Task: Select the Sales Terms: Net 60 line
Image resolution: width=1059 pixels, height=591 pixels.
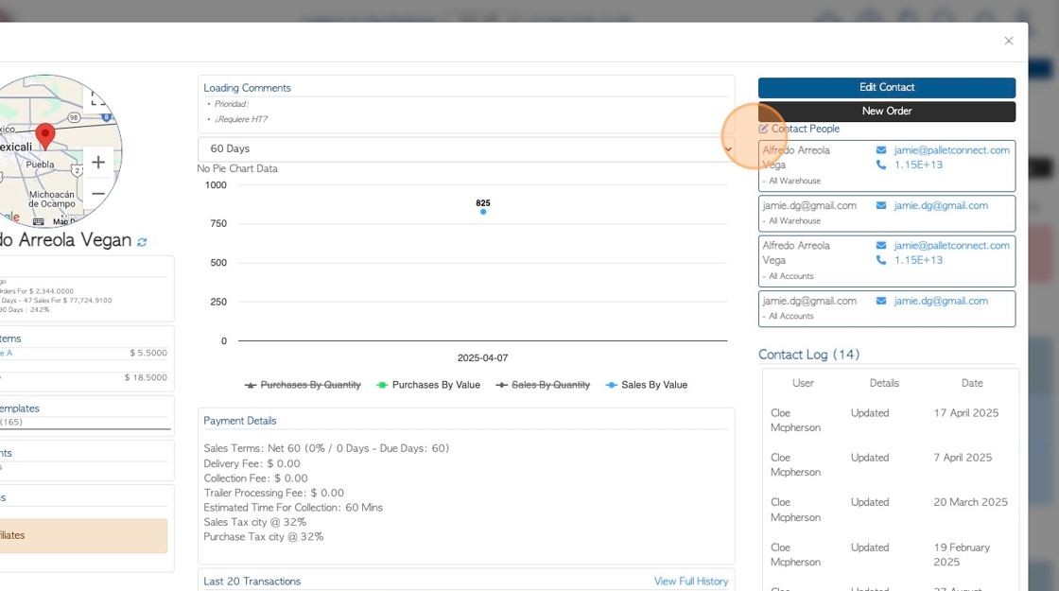Action: [326, 448]
